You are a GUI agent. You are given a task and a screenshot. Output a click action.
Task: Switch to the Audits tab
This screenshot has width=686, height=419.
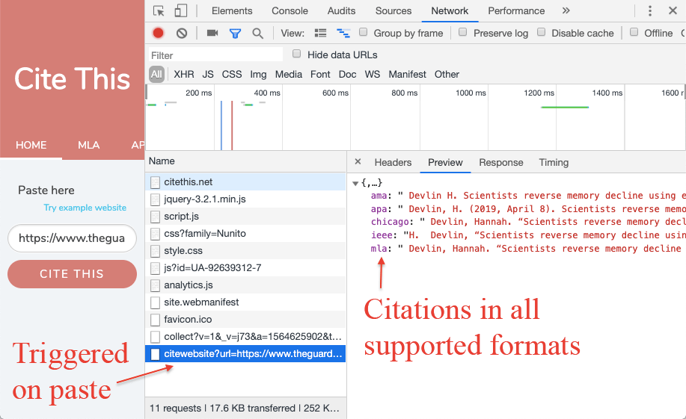pos(341,11)
